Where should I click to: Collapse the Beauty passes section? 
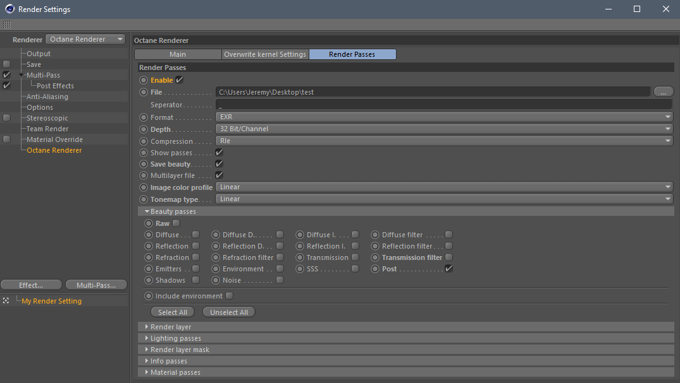[147, 211]
